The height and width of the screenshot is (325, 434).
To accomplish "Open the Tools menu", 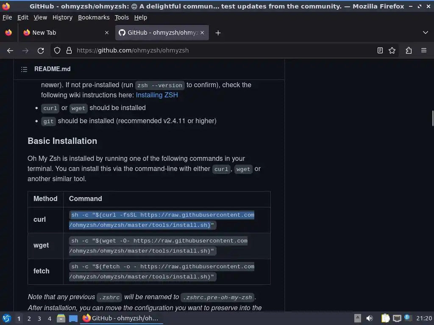I will tap(122, 17).
